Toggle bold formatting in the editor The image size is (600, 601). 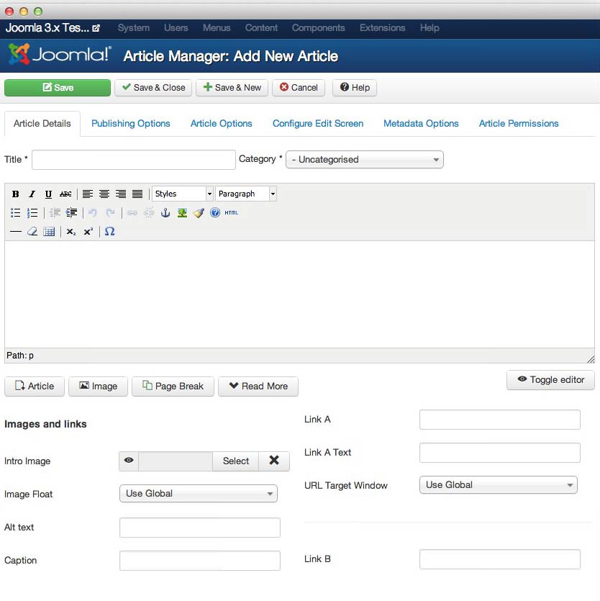coord(16,194)
